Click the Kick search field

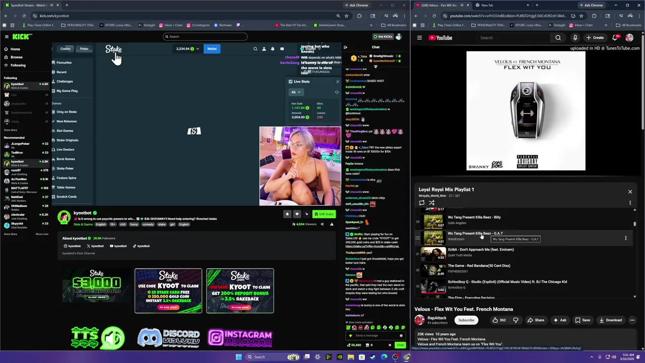click(205, 36)
